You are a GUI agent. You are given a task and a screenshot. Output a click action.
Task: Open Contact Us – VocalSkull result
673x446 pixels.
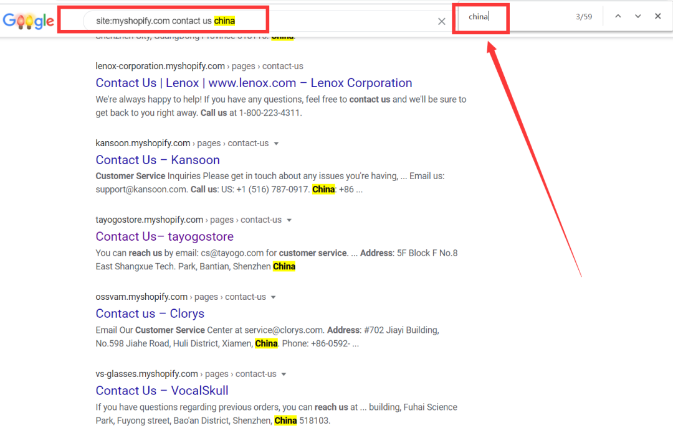point(162,391)
